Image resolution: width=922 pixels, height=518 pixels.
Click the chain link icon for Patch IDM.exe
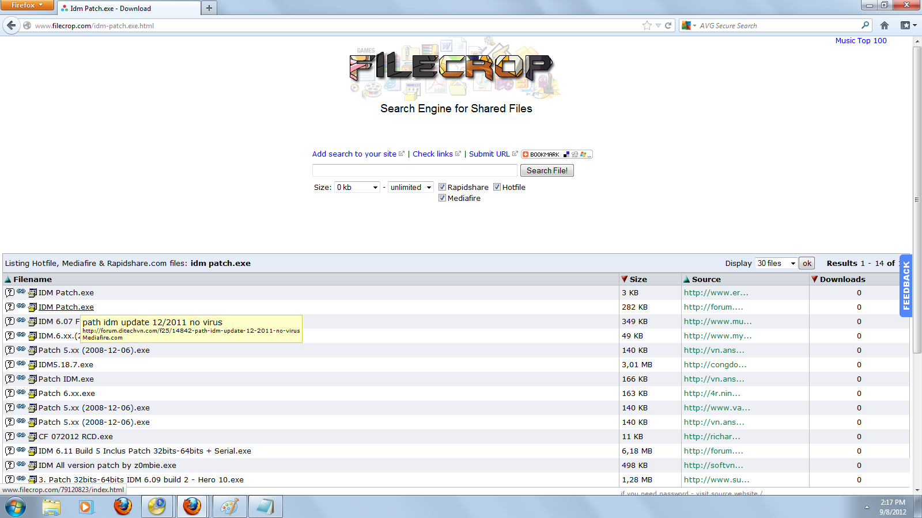(x=21, y=378)
